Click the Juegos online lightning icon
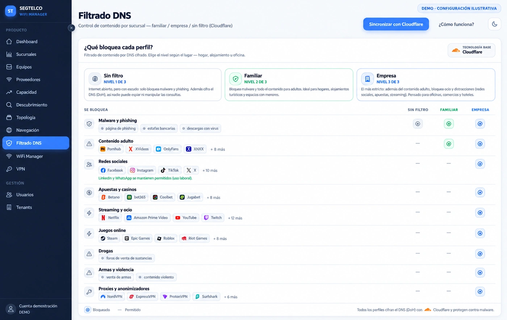Screen dimensions: 507x320 click(x=89, y=233)
